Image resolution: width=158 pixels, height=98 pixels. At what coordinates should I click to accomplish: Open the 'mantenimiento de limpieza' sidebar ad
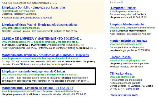(129, 41)
